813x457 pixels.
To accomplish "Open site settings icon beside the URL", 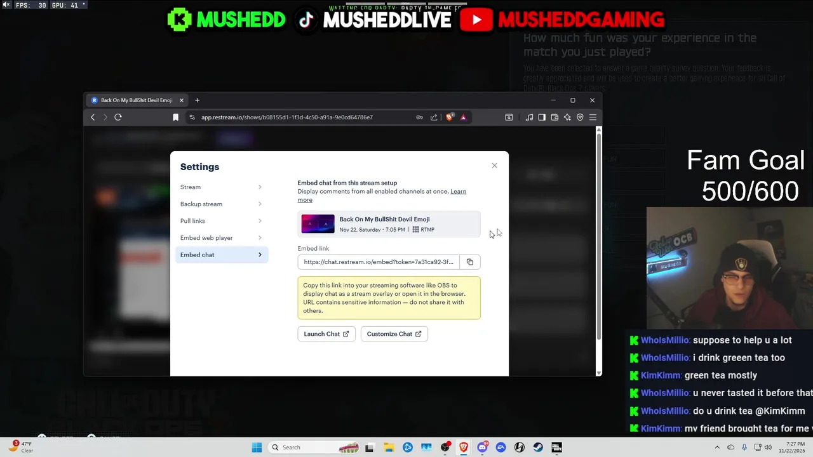I will (192, 117).
